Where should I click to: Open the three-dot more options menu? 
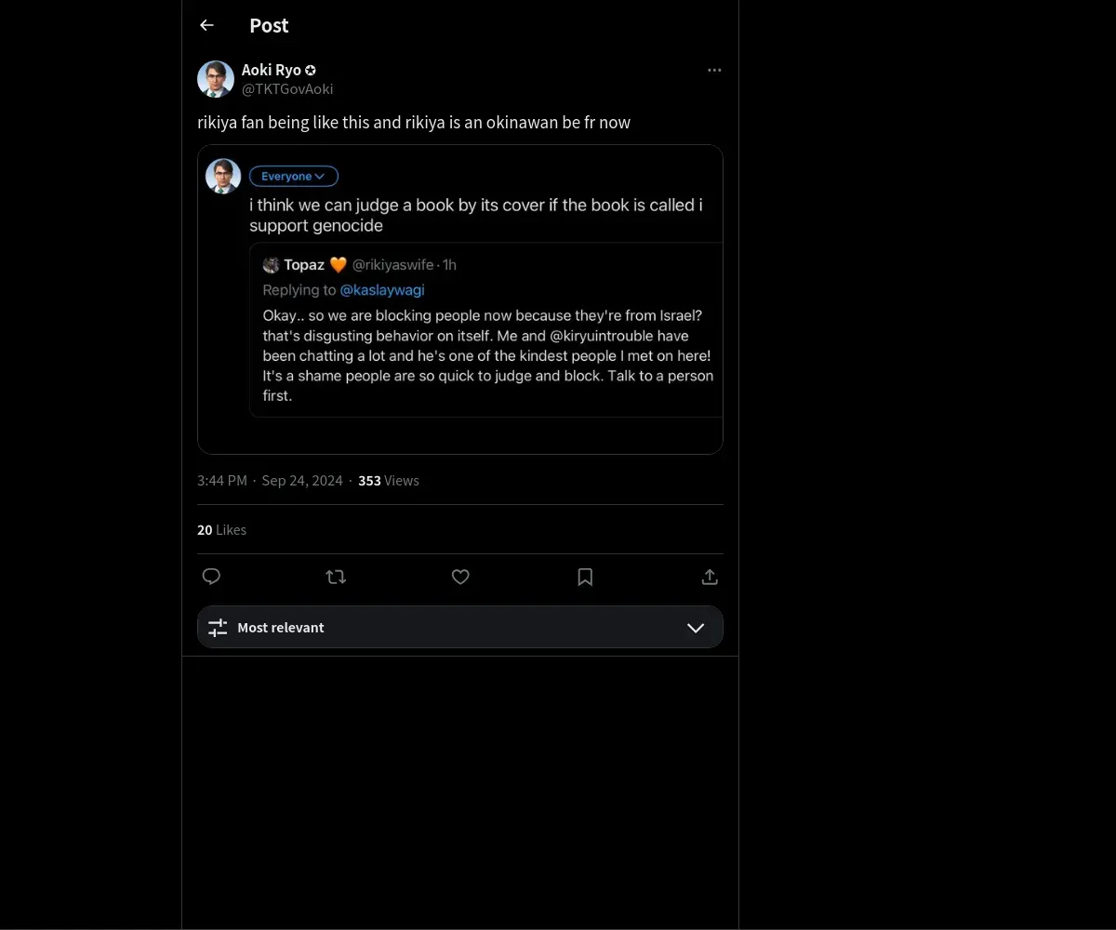[714, 71]
